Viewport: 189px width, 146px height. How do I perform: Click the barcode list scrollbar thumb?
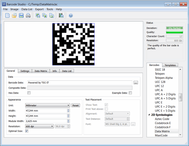click(x=181, y=97)
